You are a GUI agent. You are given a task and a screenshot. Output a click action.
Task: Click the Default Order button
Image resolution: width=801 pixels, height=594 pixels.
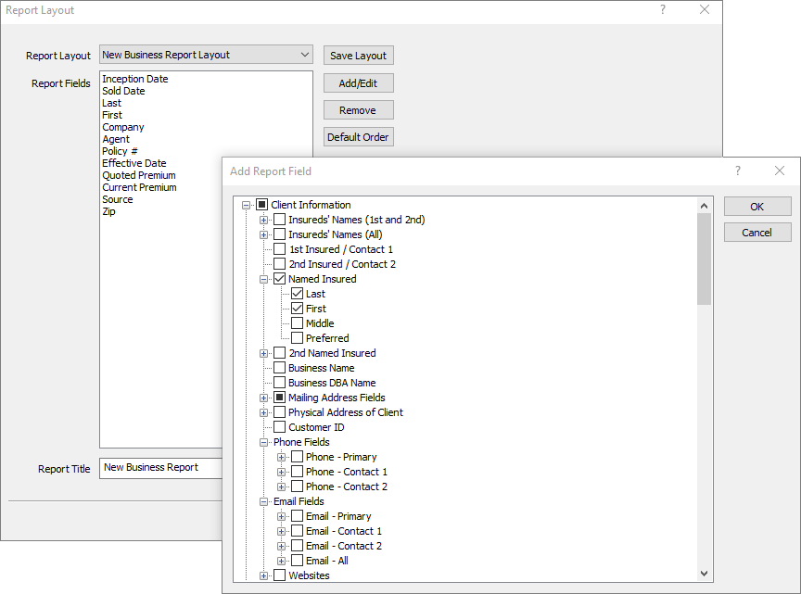[358, 136]
